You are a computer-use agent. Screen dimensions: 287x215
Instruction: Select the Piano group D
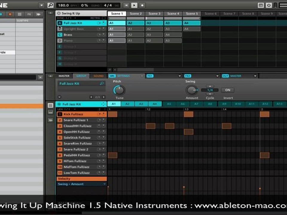tap(82, 40)
